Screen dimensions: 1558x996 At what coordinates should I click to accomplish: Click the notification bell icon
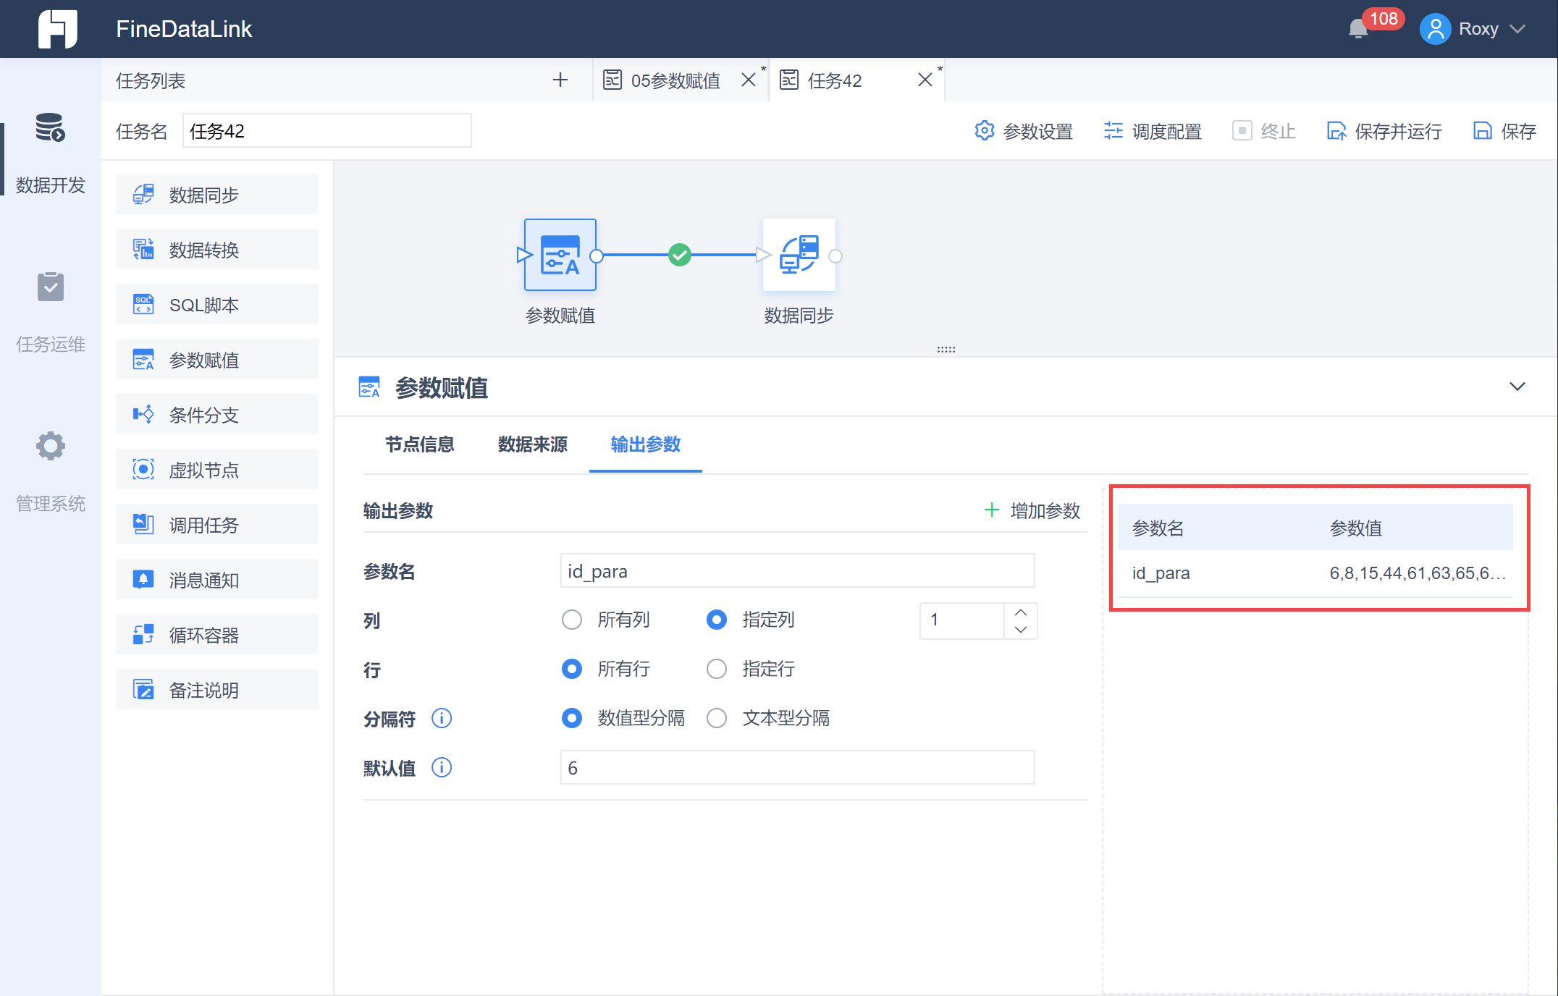coord(1357,29)
